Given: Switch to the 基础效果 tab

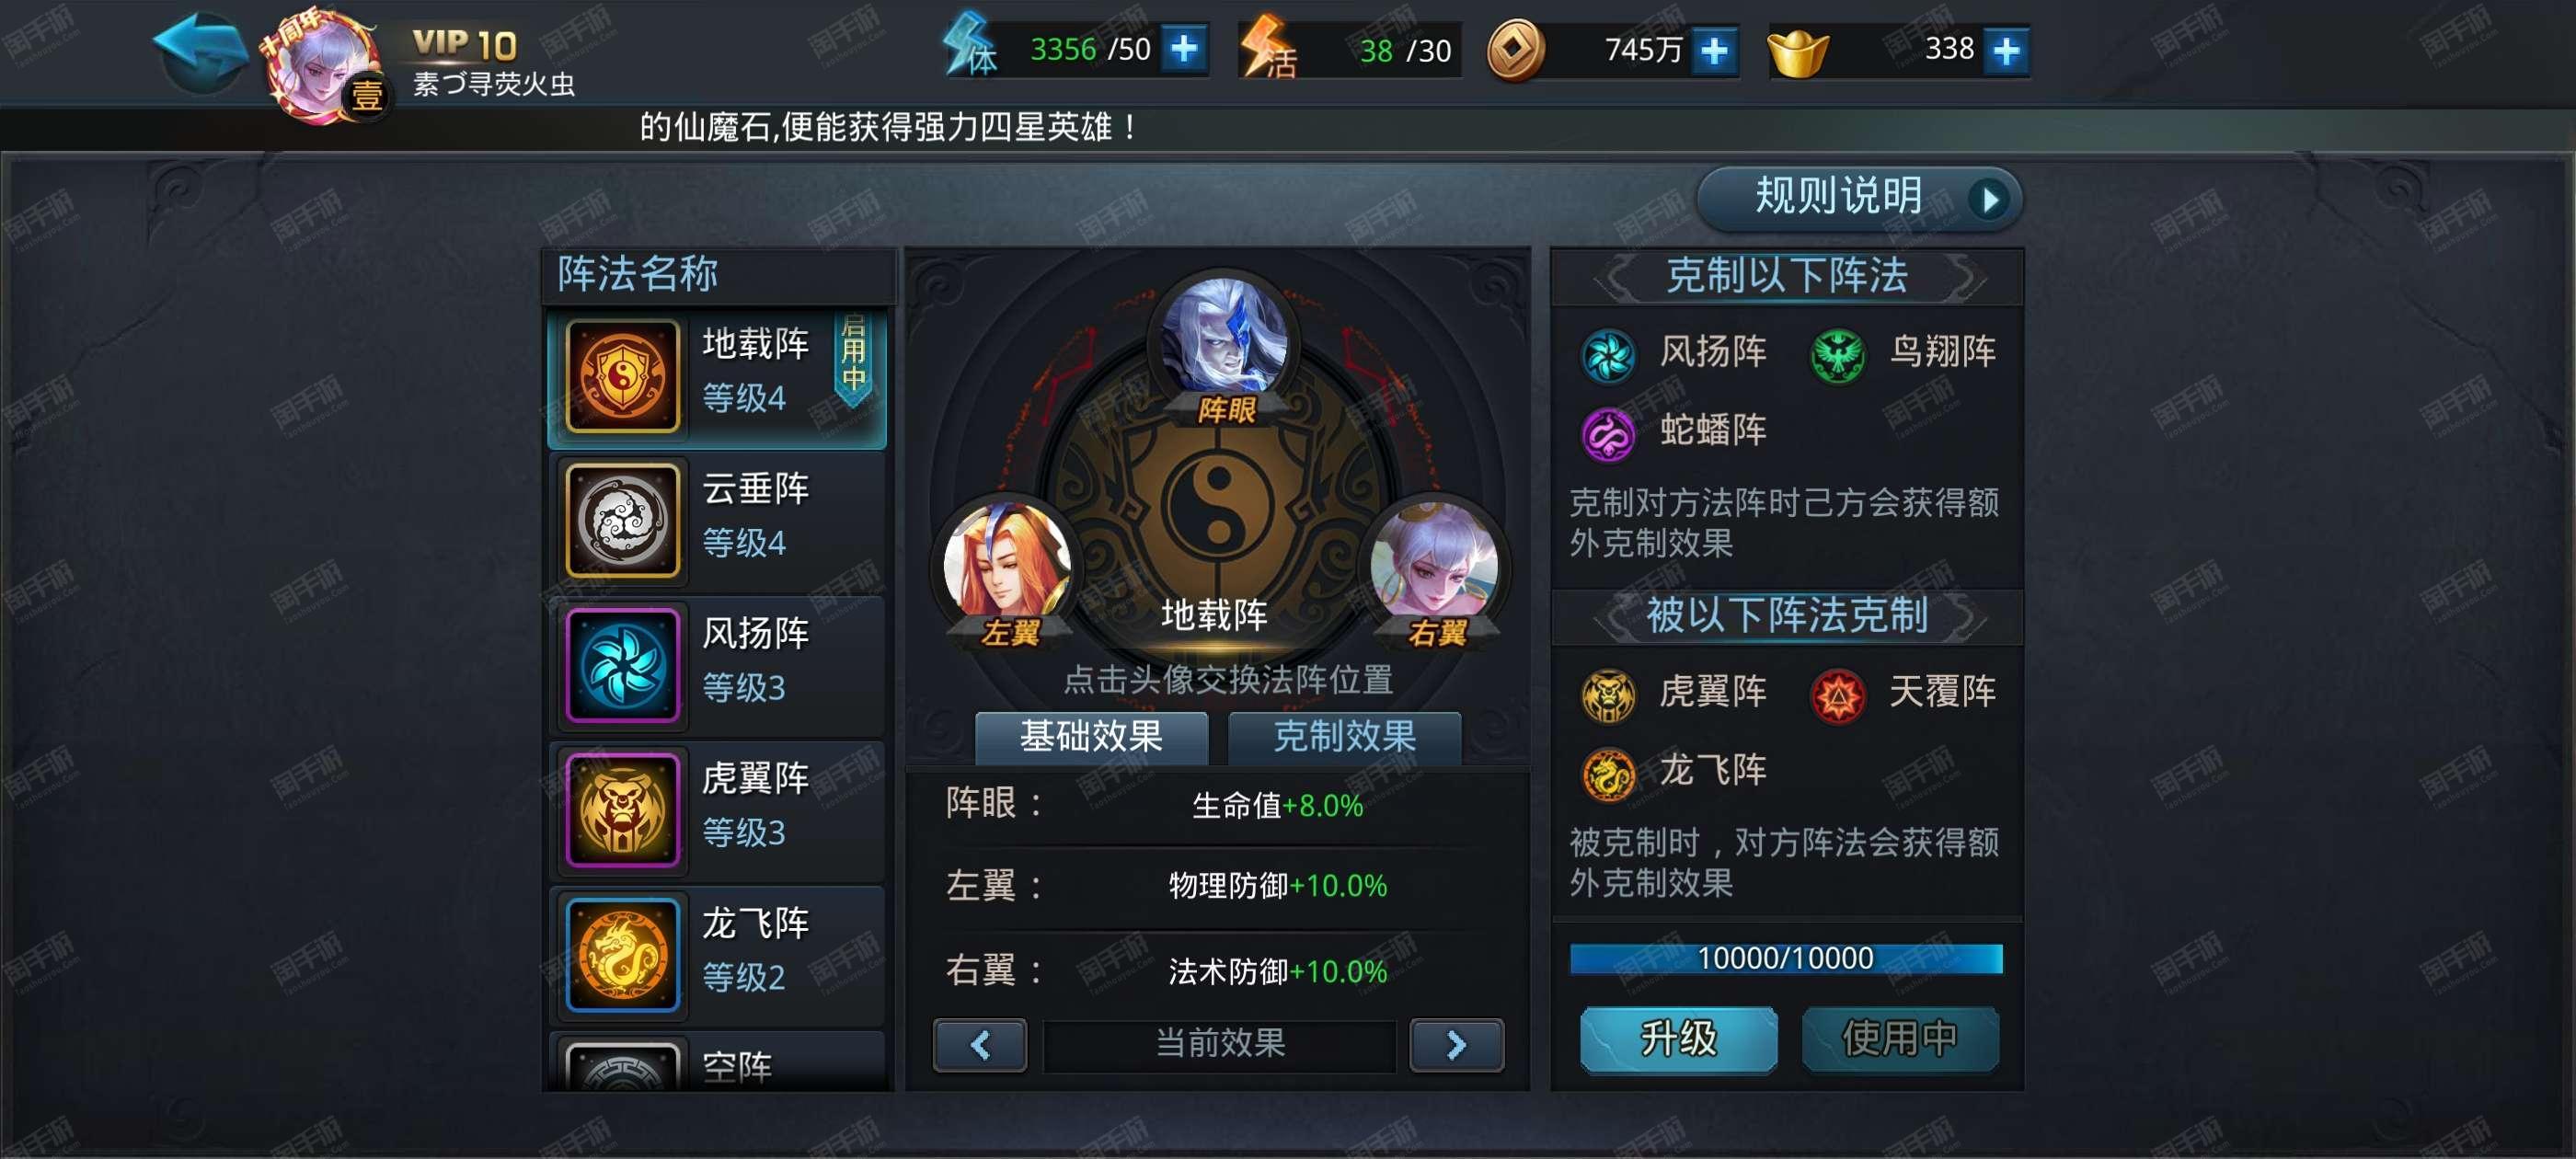Looking at the screenshot, I should point(1091,737).
